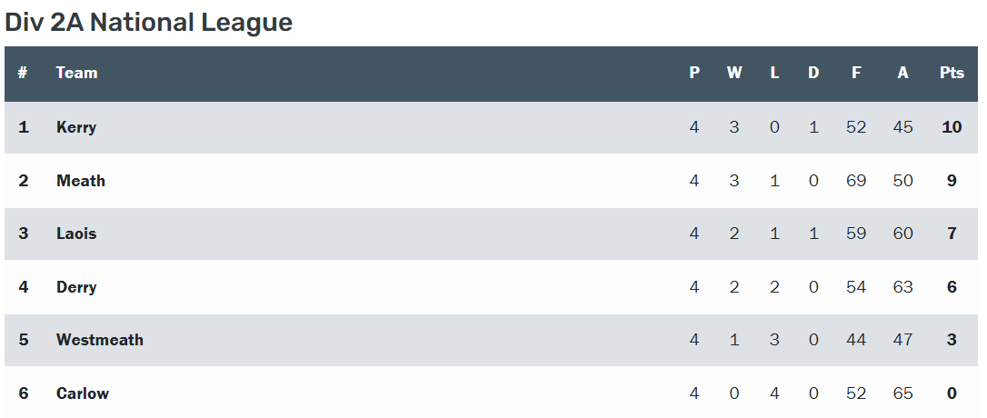The width and height of the screenshot is (987, 418).
Task: Open the Laois team entry
Action: pyautogui.click(x=76, y=234)
